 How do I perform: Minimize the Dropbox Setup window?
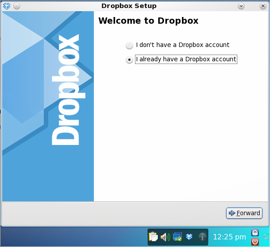pos(241,6)
